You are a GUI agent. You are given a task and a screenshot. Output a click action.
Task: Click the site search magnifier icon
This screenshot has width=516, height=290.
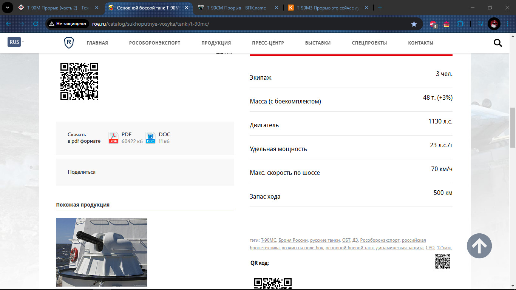click(x=498, y=43)
